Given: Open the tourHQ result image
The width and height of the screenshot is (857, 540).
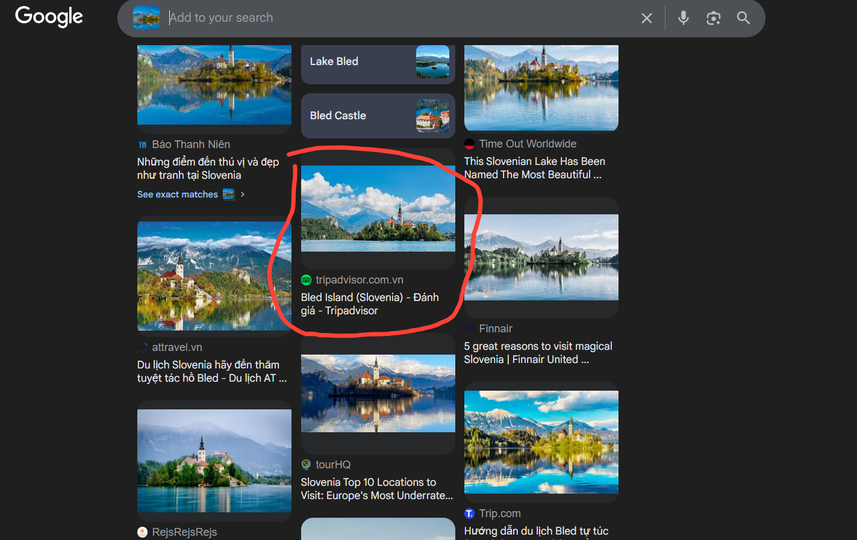Looking at the screenshot, I should 378,393.
